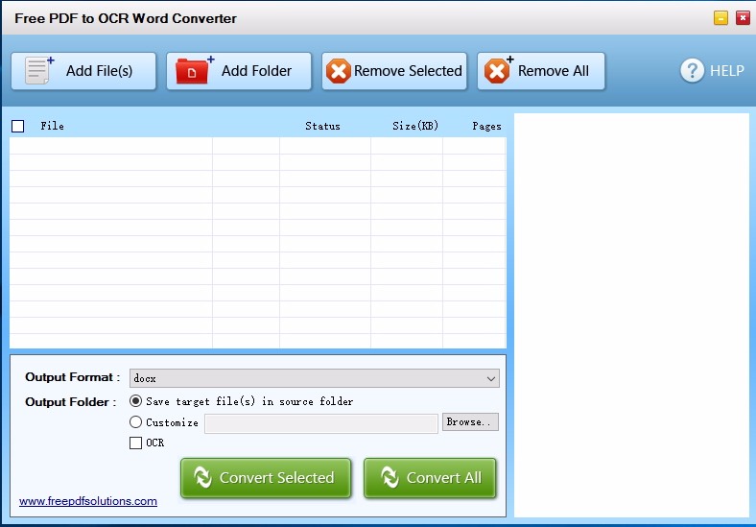Close the Free PDF to OCR Word Converter window

[743, 18]
